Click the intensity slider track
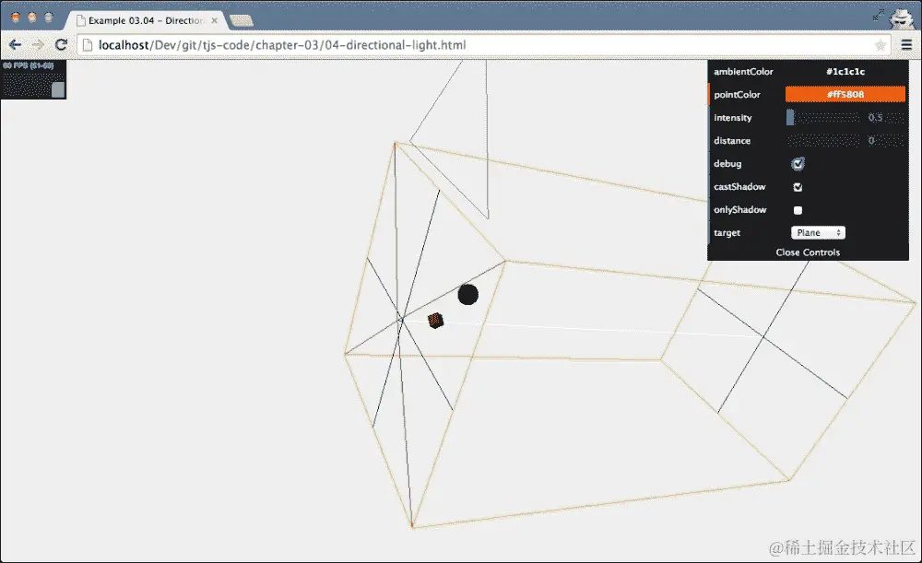 click(822, 118)
